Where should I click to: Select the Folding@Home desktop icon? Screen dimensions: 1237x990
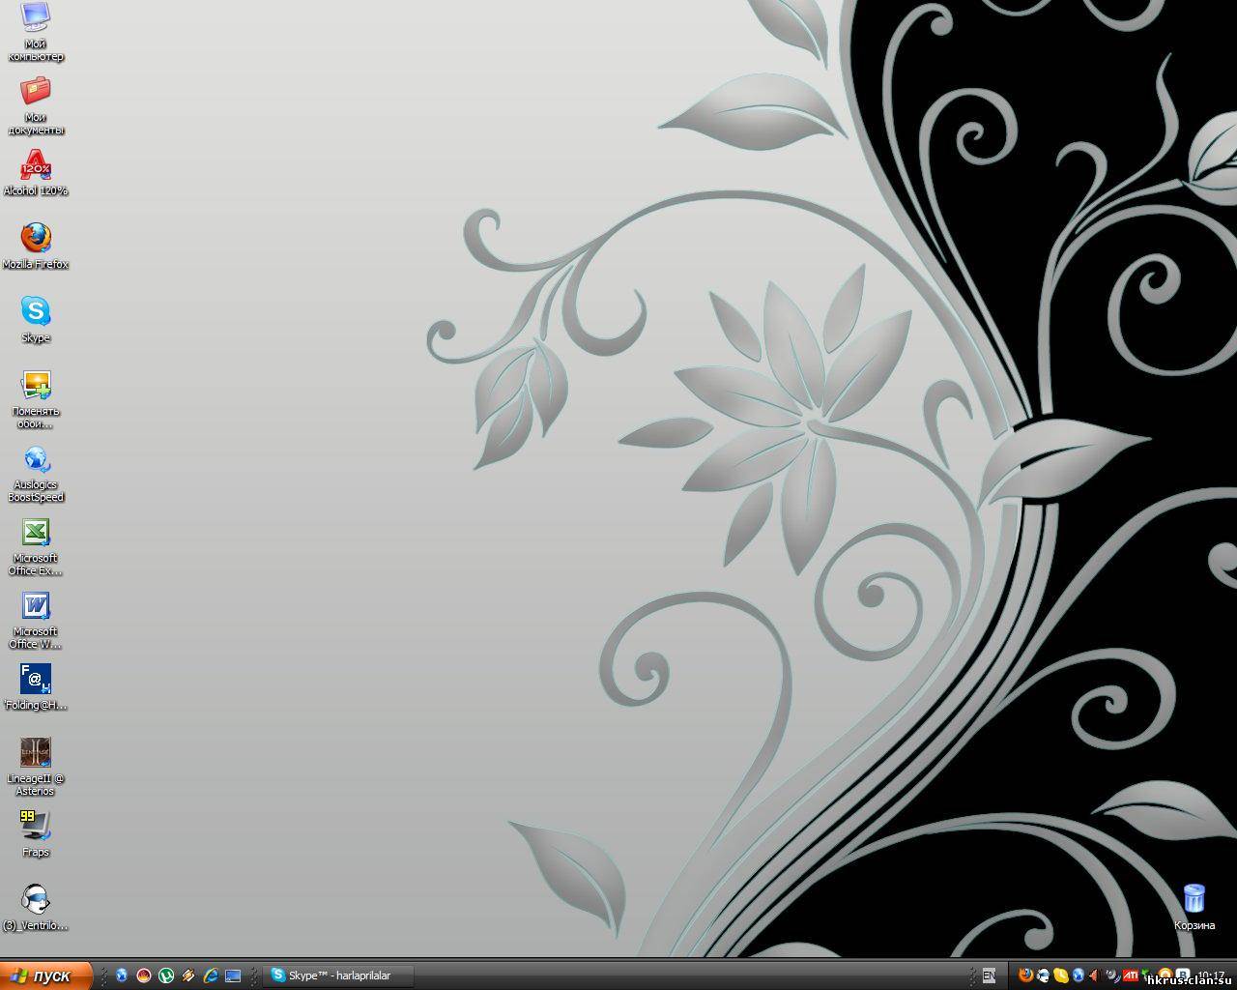click(36, 680)
